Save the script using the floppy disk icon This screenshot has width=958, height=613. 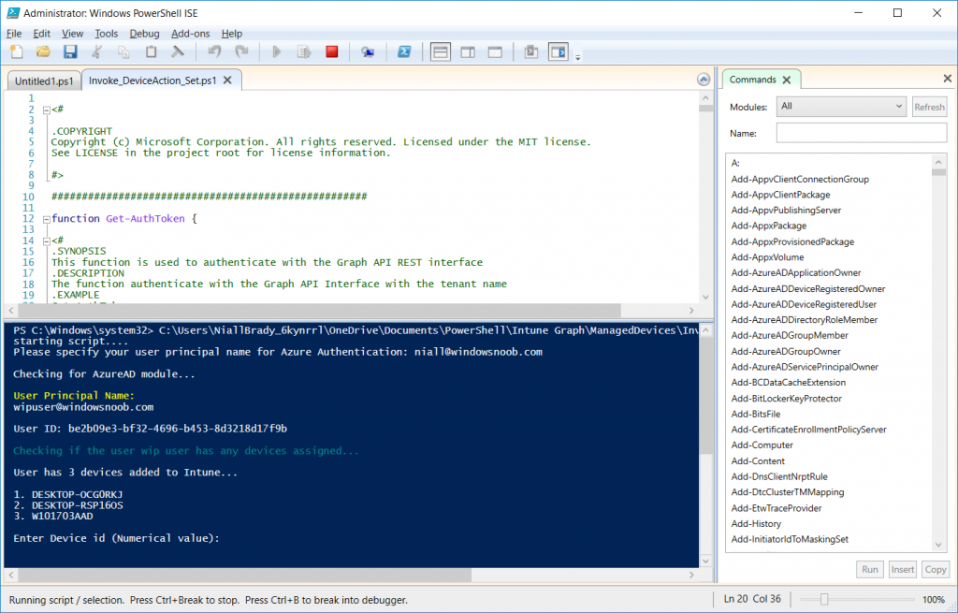point(70,52)
